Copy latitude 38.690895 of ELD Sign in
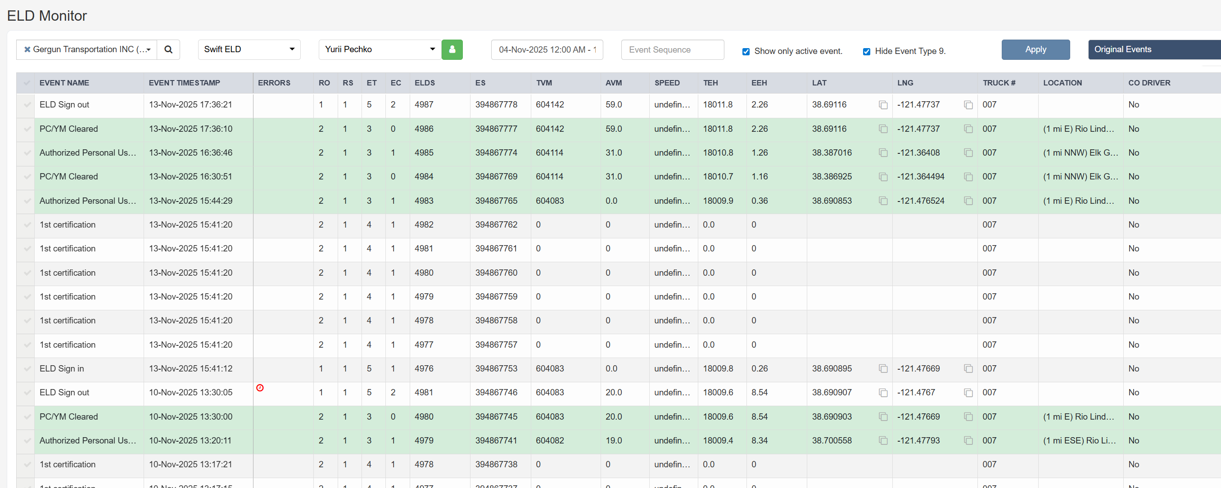The width and height of the screenshot is (1221, 488). 882,369
